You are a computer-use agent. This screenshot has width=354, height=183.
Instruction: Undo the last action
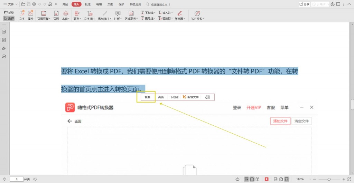tap(39, 4)
